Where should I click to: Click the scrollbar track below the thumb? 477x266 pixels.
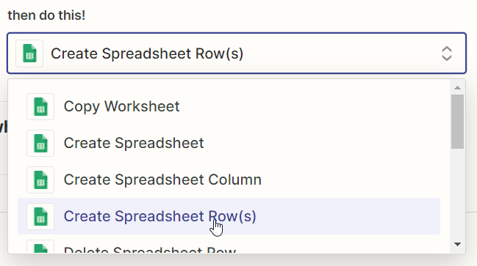(458, 193)
